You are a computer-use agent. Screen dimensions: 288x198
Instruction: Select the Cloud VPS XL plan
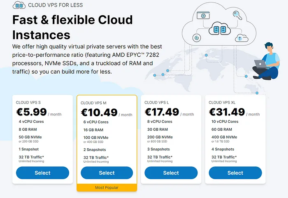(235, 173)
